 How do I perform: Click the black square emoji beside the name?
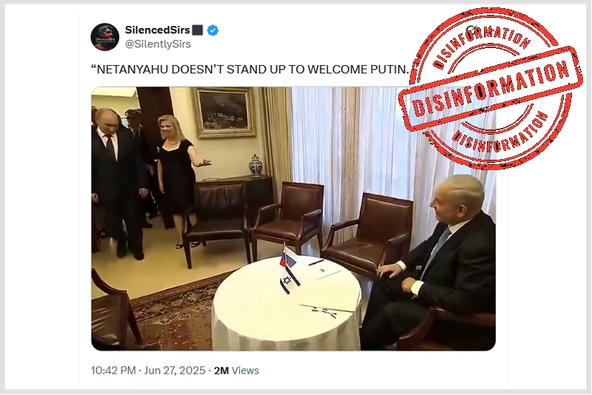tap(198, 30)
